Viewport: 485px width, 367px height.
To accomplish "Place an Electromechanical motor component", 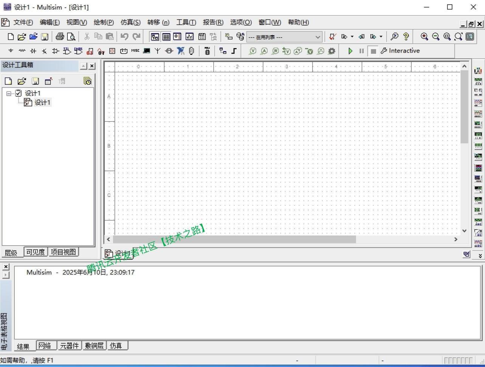I will point(169,51).
